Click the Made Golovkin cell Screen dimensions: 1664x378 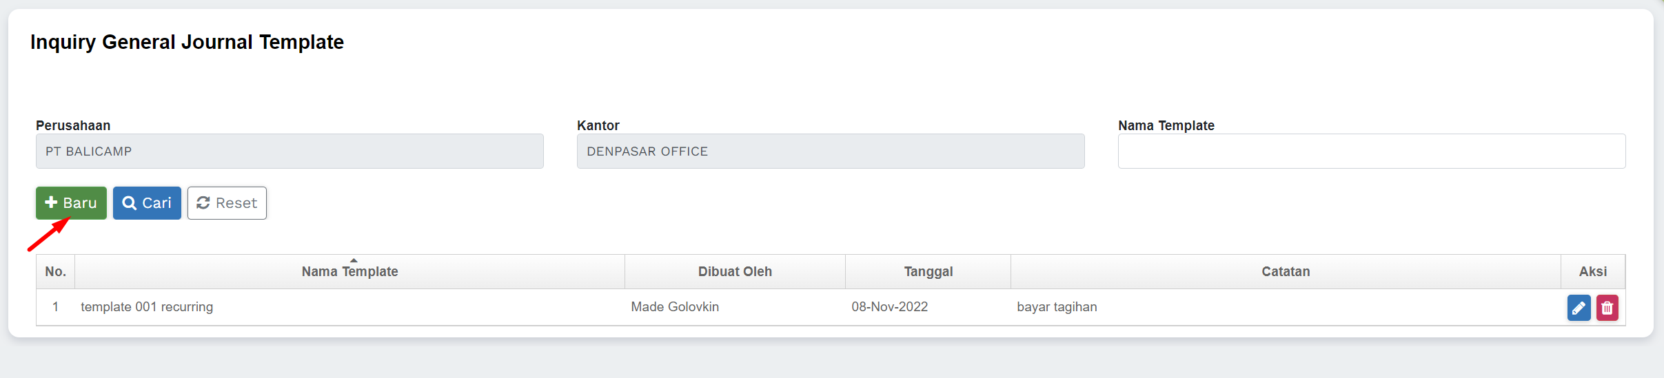[x=675, y=307]
